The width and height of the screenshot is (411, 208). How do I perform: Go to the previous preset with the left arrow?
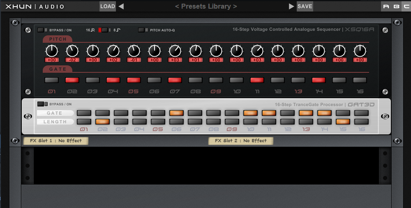121,6
